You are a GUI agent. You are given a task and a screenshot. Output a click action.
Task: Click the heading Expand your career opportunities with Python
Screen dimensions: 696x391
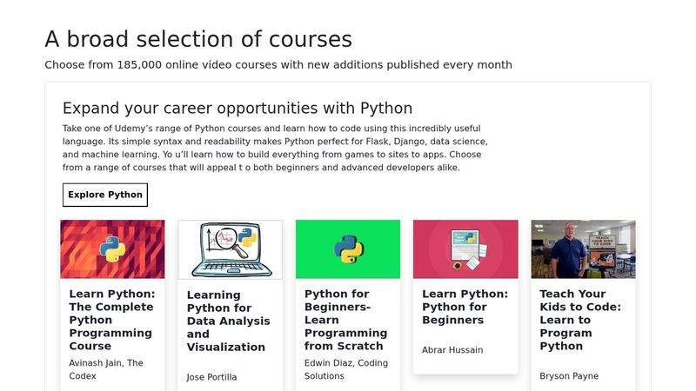238,109
